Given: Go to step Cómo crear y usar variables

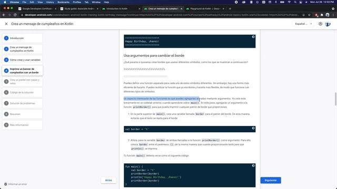Looking at the screenshot, I should click(23, 60).
